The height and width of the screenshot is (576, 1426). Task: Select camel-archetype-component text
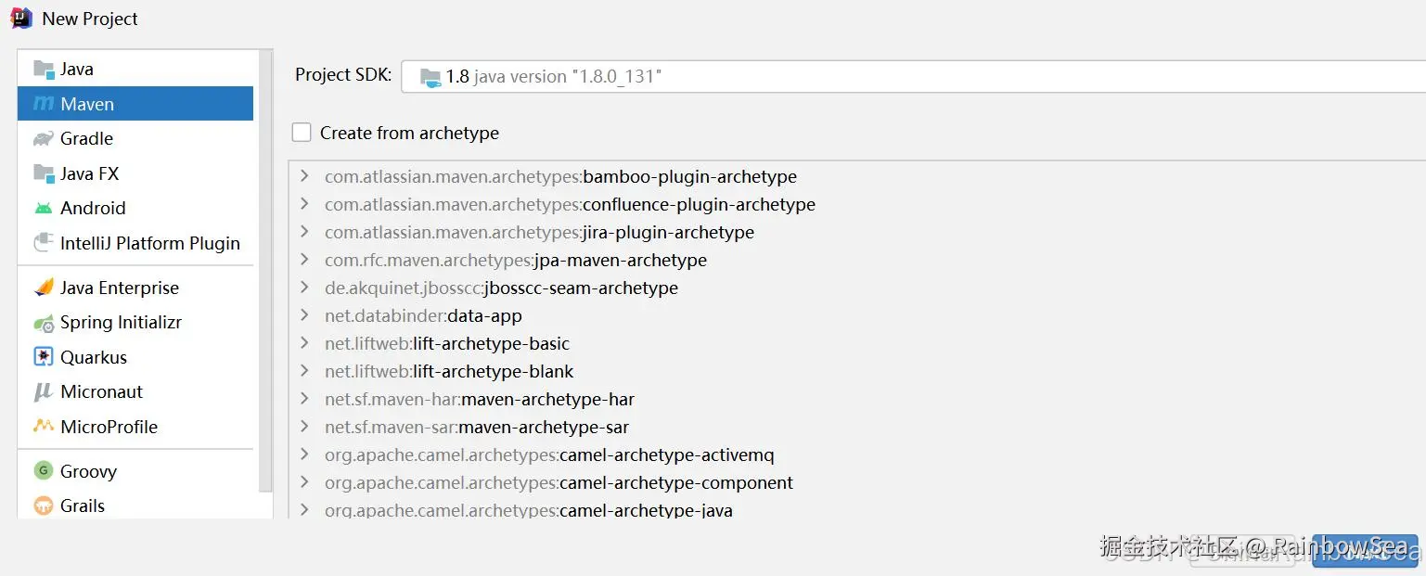[x=676, y=482]
